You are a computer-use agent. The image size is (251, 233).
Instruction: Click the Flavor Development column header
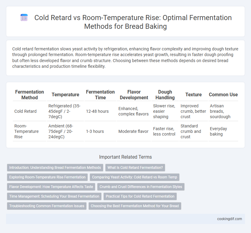tap(134, 95)
